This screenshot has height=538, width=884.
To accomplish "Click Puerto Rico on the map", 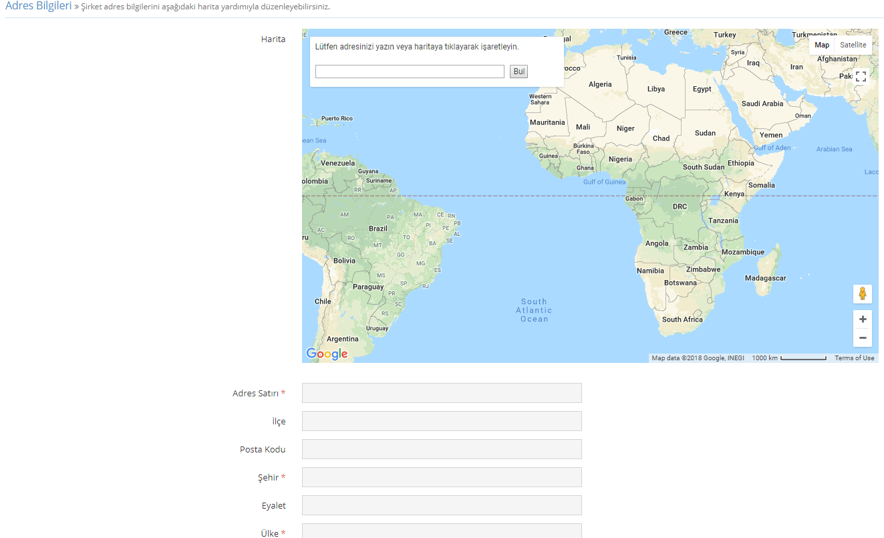I will pos(337,118).
